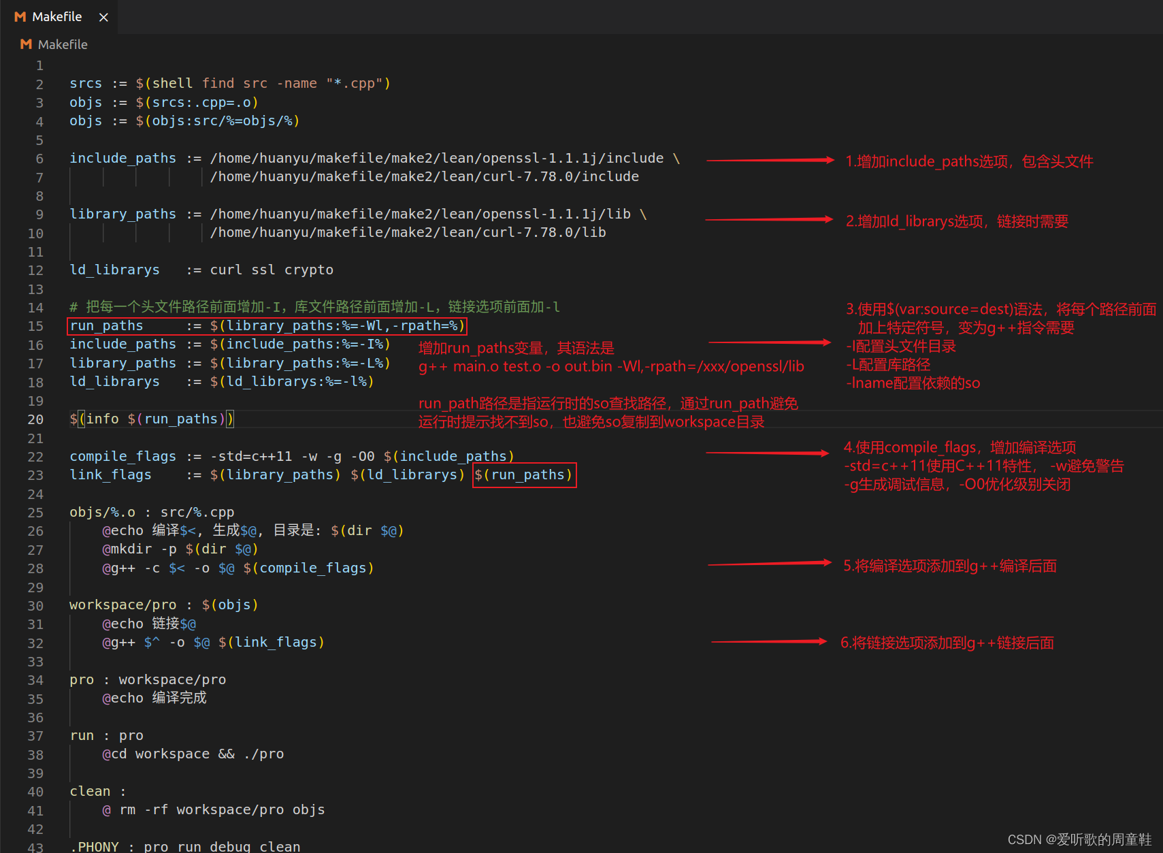Select the Makefile editor tab

coord(59,16)
